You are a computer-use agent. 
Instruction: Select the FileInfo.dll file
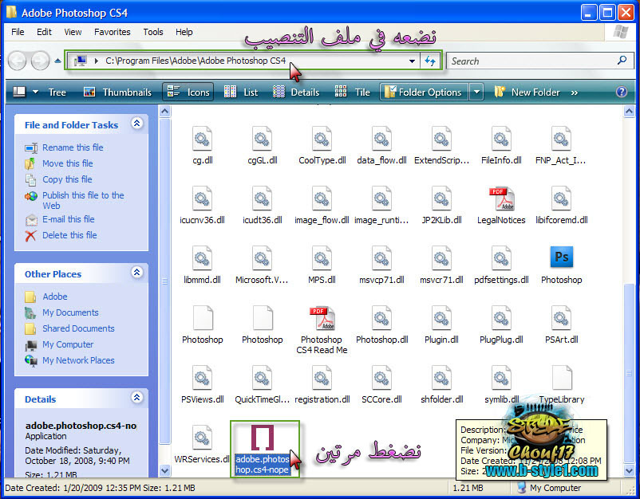tap(501, 146)
